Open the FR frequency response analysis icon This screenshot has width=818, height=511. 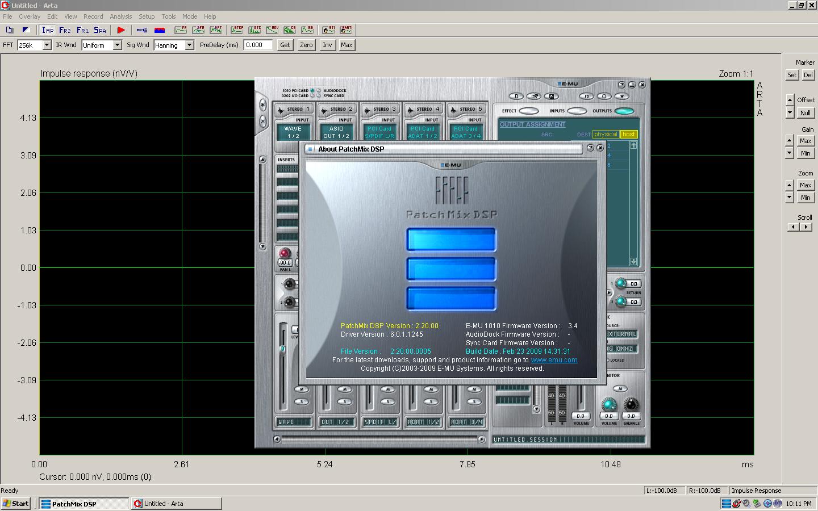tap(181, 30)
